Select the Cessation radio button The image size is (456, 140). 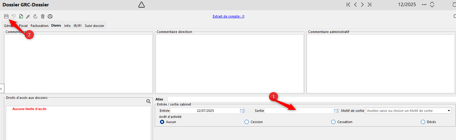coord(333,122)
